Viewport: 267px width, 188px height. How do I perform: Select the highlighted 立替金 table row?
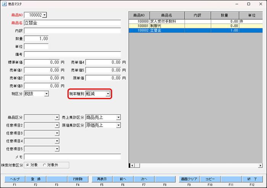pyautogui.click(x=196, y=31)
